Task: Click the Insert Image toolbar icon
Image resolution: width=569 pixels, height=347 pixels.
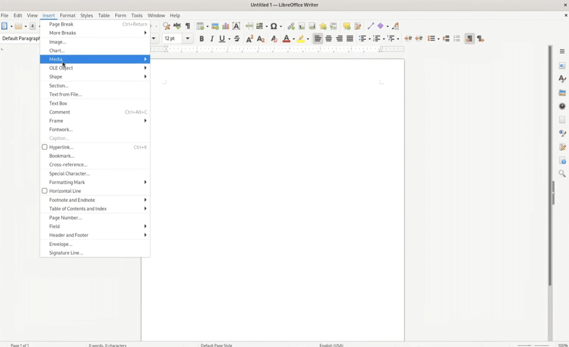Action: [x=215, y=26]
